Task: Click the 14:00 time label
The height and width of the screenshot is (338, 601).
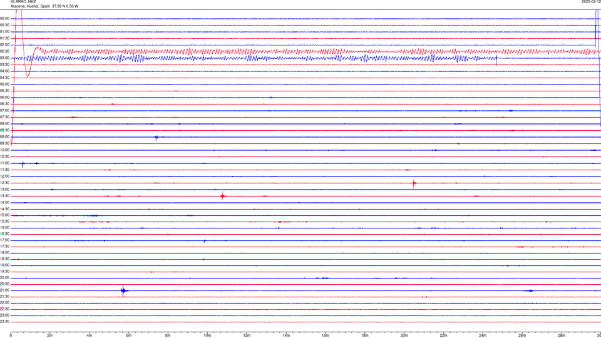Action: 4,202
